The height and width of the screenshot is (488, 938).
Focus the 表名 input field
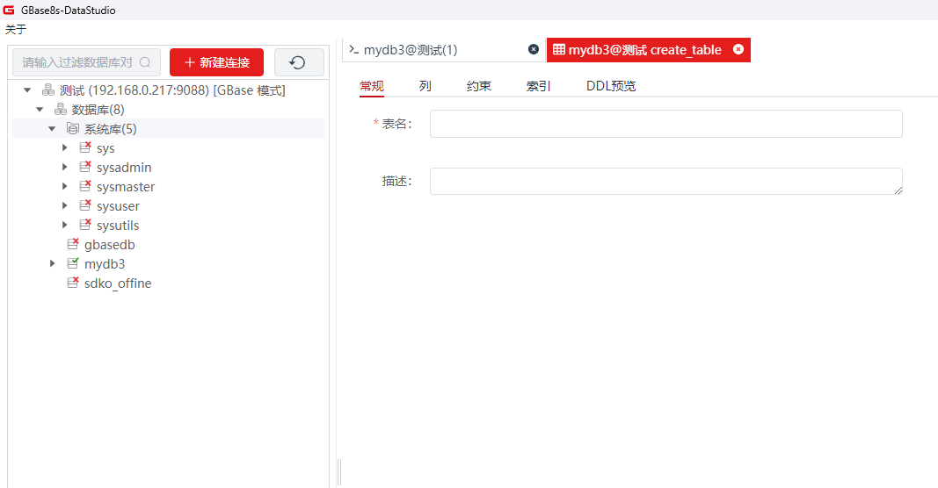[665, 124]
